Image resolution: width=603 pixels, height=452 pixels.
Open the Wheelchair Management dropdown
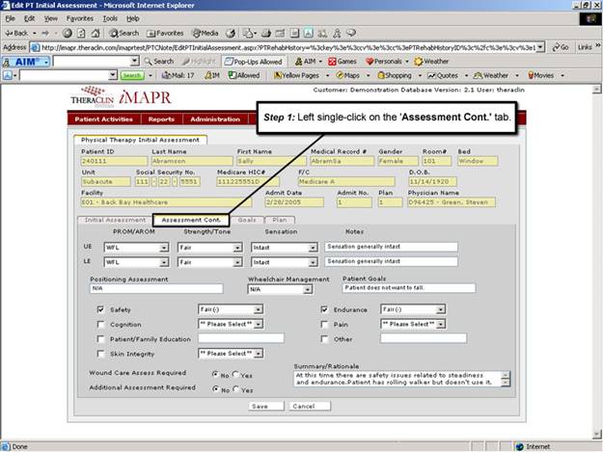click(x=310, y=288)
